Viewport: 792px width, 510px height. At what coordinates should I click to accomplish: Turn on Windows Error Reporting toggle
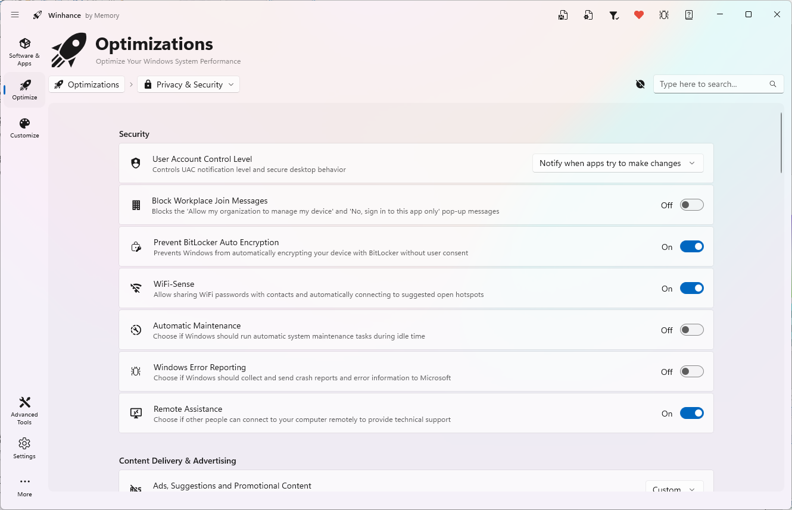click(691, 371)
